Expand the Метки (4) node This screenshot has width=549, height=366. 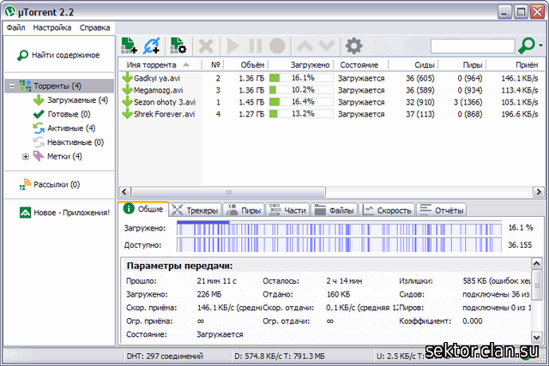26,156
